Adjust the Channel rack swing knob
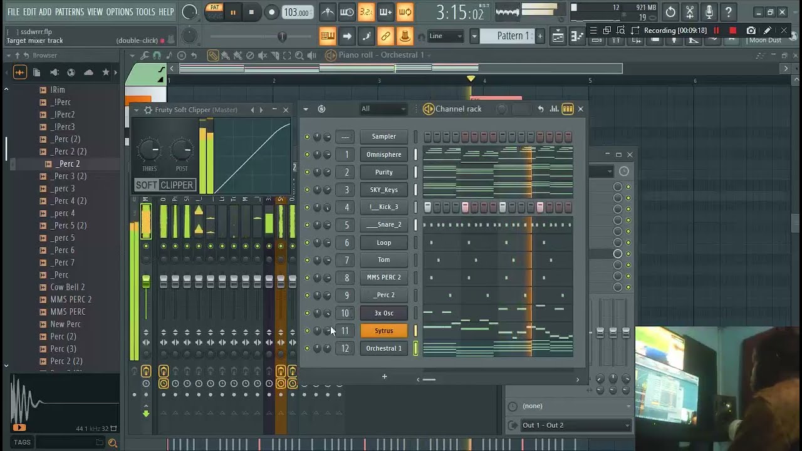This screenshot has width=802, height=451. coord(501,109)
